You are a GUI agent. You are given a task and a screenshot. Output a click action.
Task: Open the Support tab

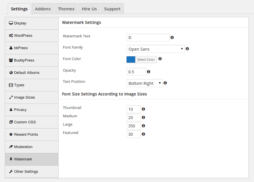pyautogui.click(x=112, y=9)
